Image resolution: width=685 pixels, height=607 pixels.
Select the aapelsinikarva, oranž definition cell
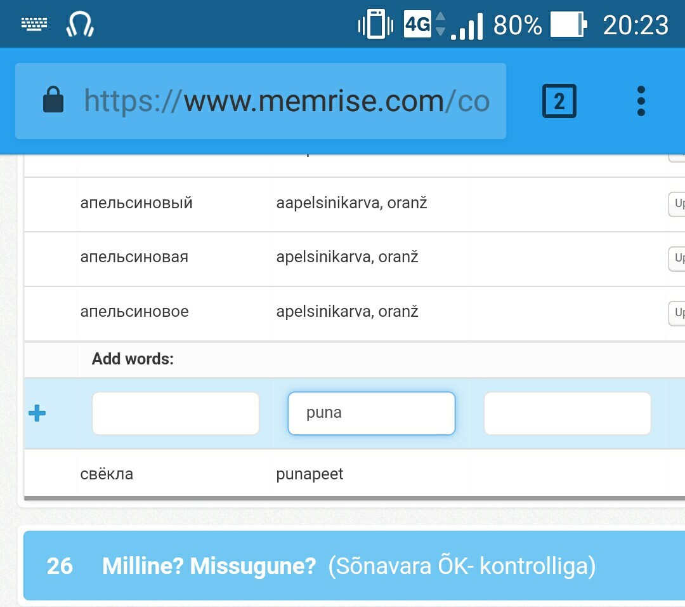(x=351, y=203)
